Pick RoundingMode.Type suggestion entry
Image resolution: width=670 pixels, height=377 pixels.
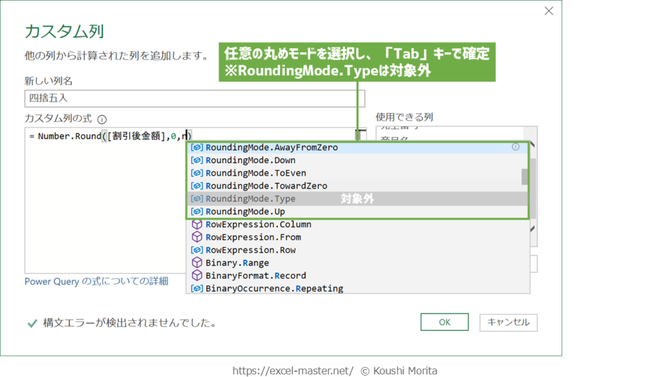[250, 199]
